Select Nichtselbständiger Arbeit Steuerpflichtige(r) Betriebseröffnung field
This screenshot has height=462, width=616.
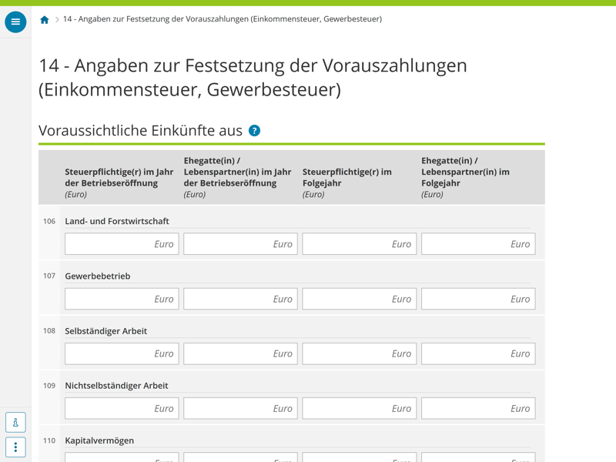(122, 408)
